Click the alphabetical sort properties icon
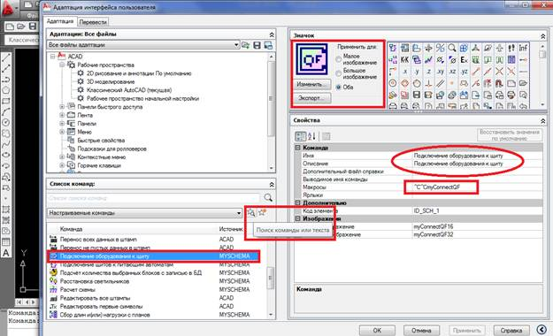The width and height of the screenshot is (553, 336). [x=311, y=136]
